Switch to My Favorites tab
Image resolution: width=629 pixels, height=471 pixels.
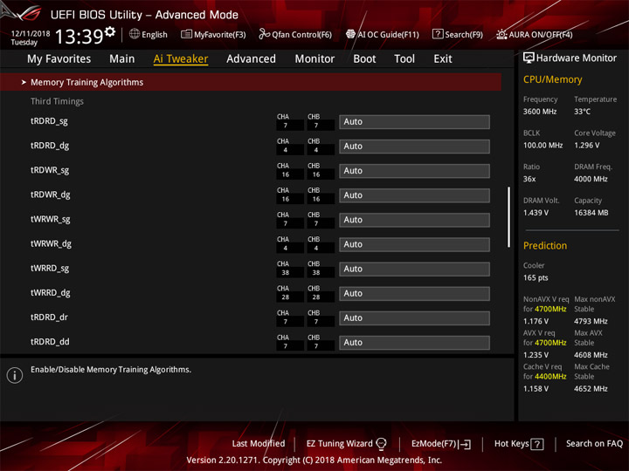point(59,59)
